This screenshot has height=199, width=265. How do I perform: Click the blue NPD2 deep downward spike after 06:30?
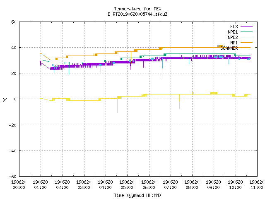[x=162, y=69]
